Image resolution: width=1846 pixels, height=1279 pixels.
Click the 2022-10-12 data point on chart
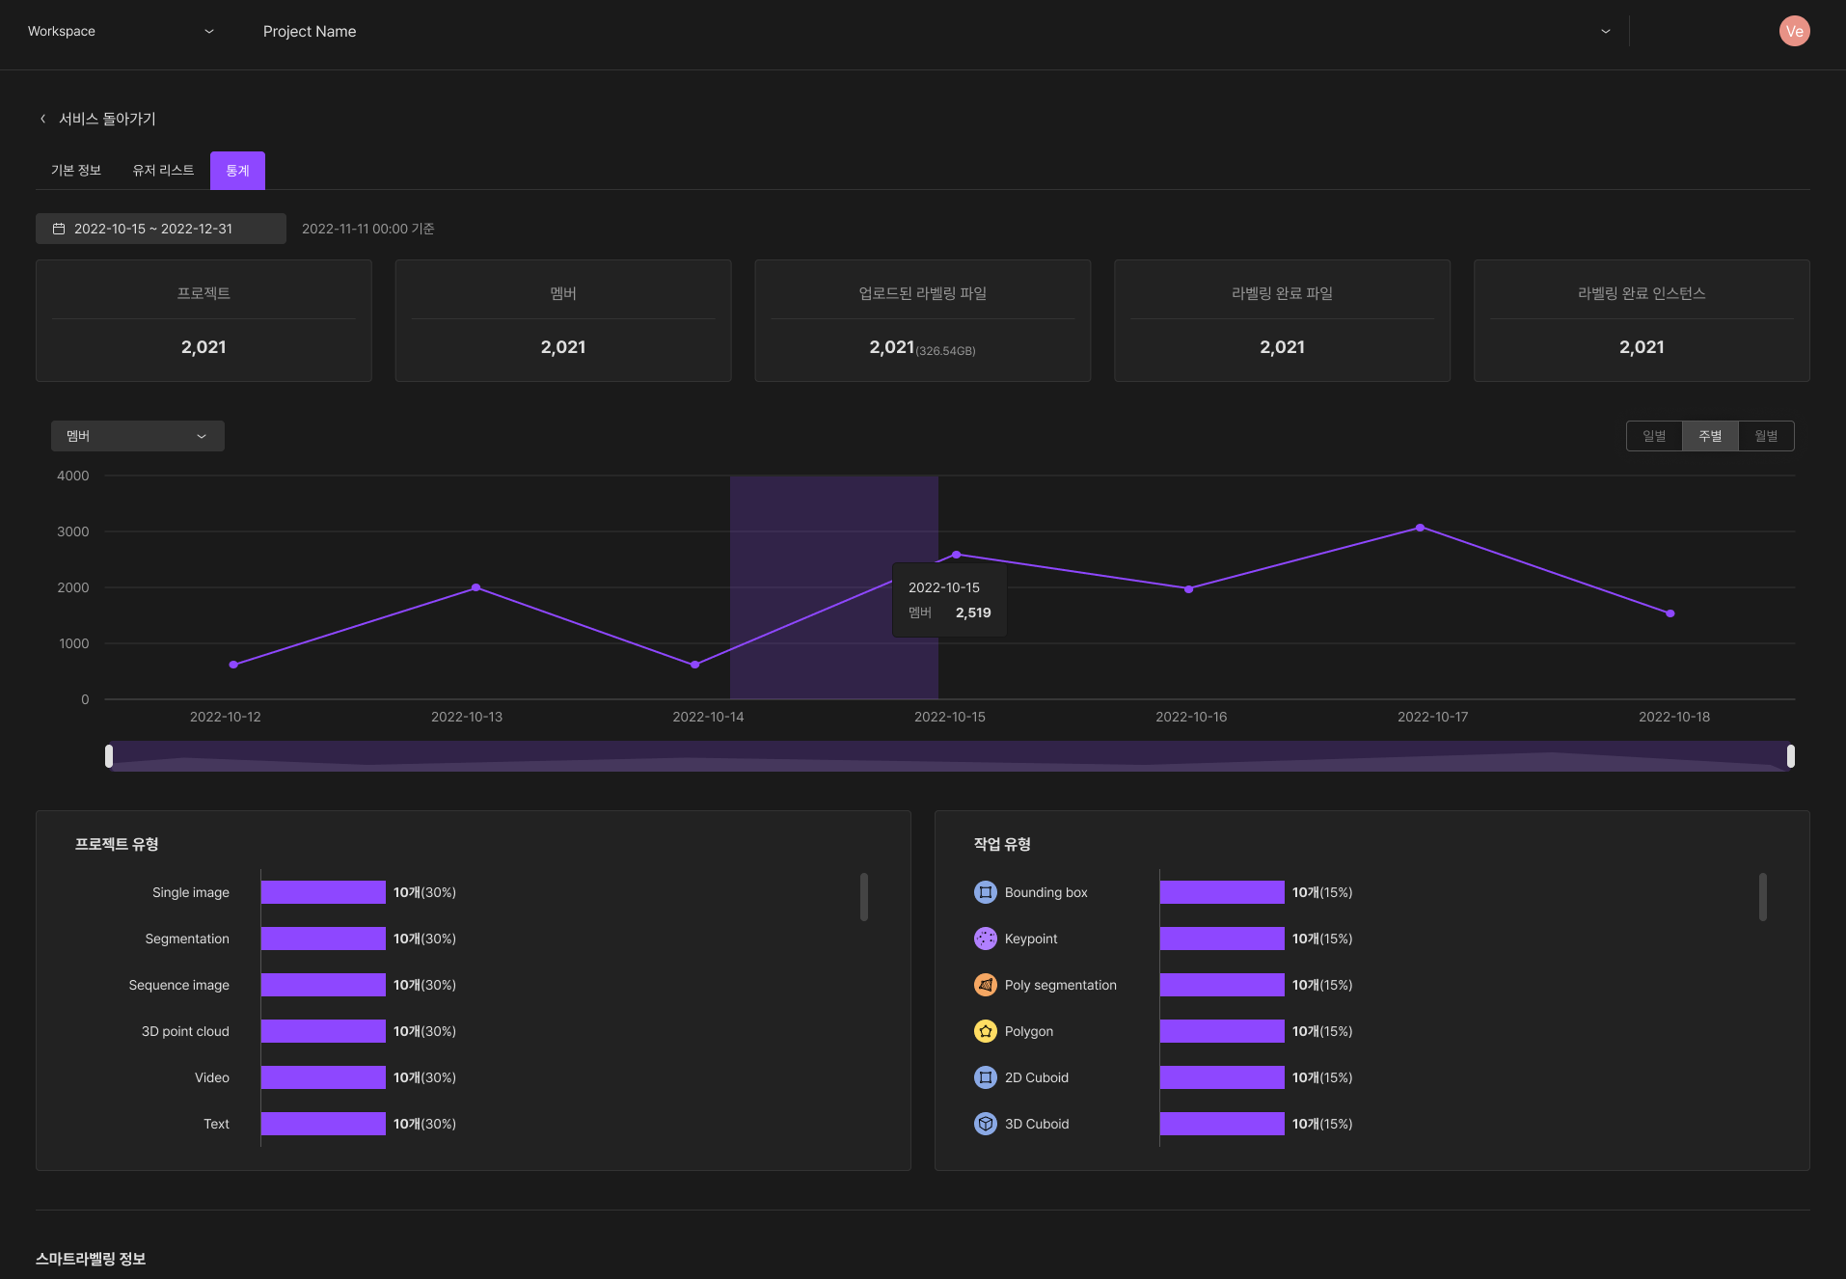point(233,665)
